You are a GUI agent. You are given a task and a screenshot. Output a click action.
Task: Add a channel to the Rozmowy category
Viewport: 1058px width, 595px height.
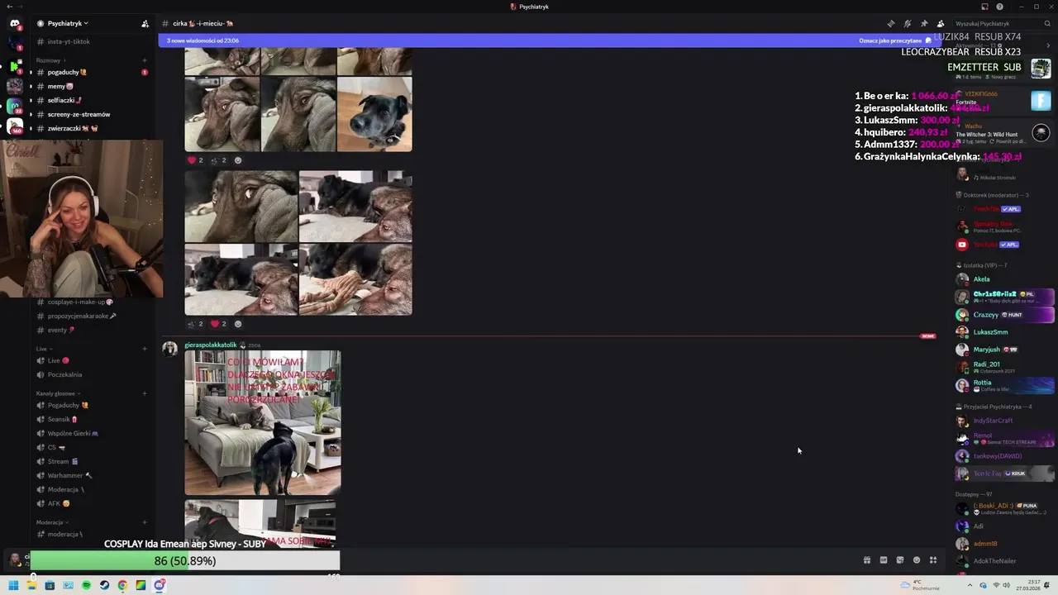(x=145, y=60)
